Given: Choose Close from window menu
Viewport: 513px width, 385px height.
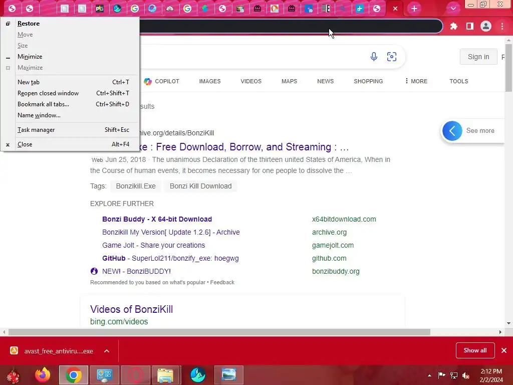Looking at the screenshot, I should (70, 144).
